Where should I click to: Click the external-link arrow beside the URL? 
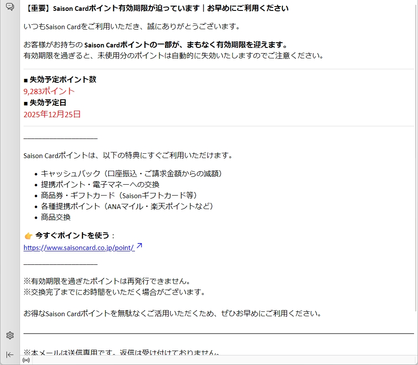pos(139,247)
